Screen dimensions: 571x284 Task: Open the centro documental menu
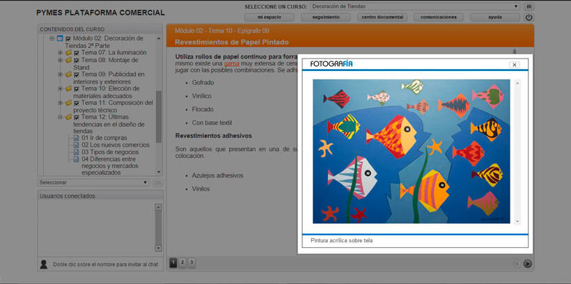coord(382,17)
